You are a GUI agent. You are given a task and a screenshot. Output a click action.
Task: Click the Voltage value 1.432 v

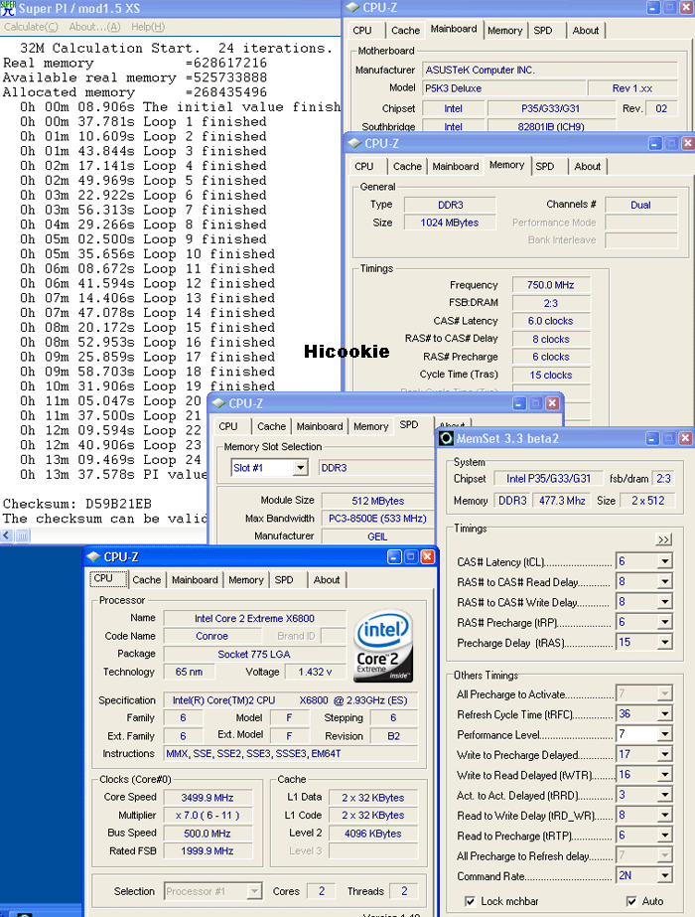coord(315,672)
